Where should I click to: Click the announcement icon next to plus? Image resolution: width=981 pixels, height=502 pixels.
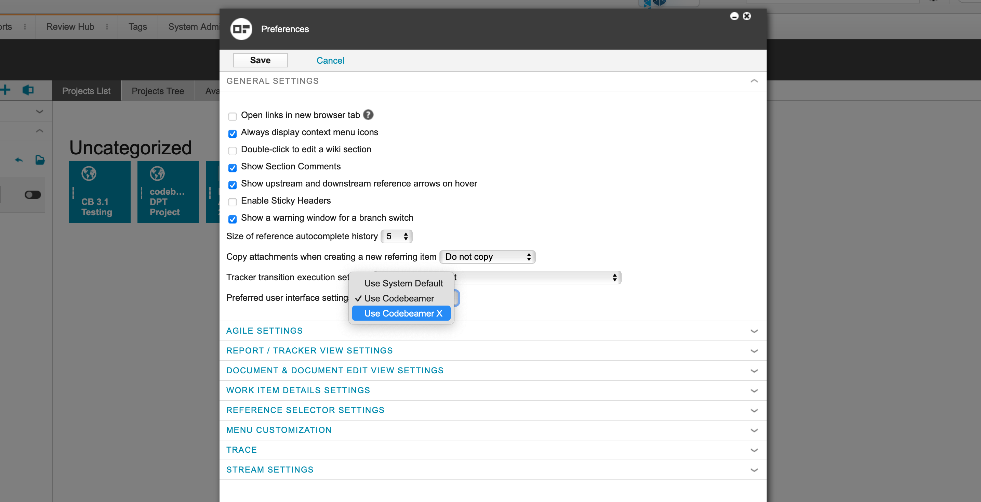pyautogui.click(x=28, y=90)
